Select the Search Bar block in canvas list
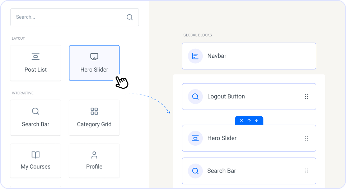 tap(249, 171)
